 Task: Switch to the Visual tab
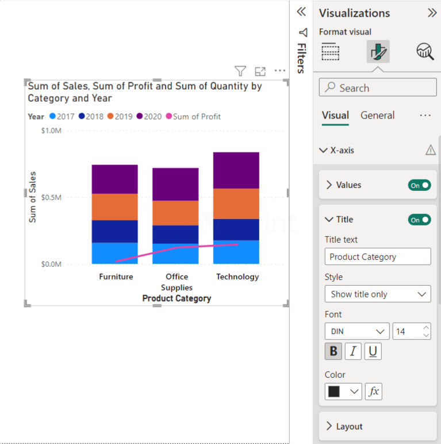point(335,116)
